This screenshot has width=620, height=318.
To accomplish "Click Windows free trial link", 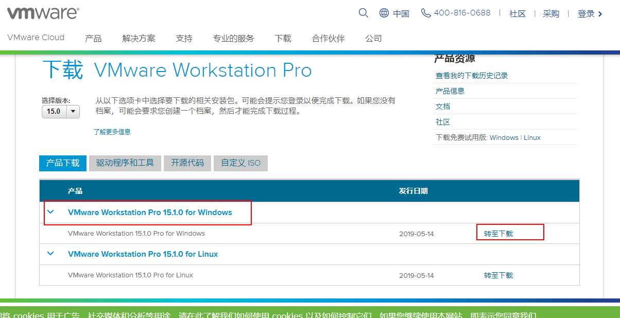I will 504,137.
